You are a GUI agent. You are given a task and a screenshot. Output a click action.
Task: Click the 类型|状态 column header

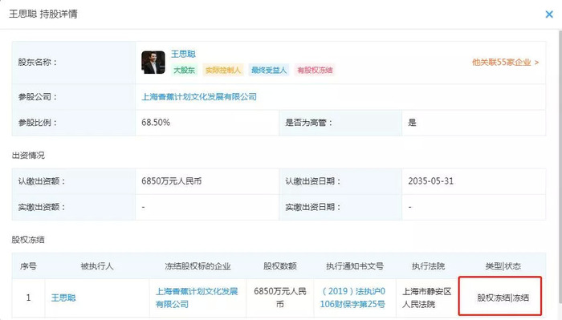(x=503, y=266)
